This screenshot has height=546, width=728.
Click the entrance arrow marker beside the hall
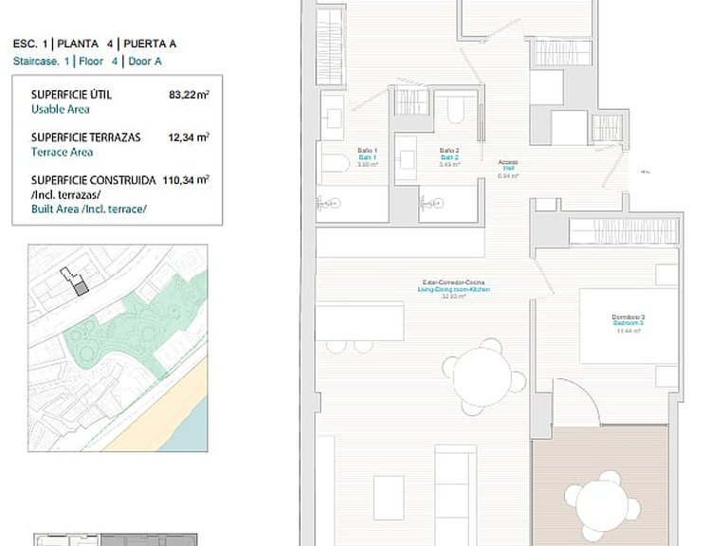point(645,172)
